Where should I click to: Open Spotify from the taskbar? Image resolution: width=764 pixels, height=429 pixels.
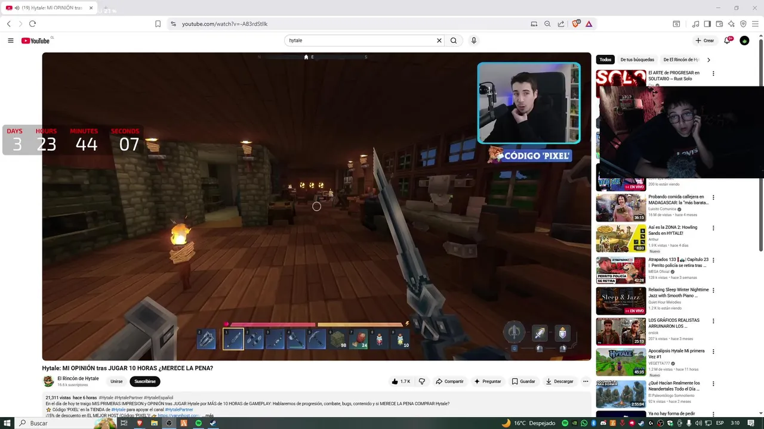pos(199,423)
